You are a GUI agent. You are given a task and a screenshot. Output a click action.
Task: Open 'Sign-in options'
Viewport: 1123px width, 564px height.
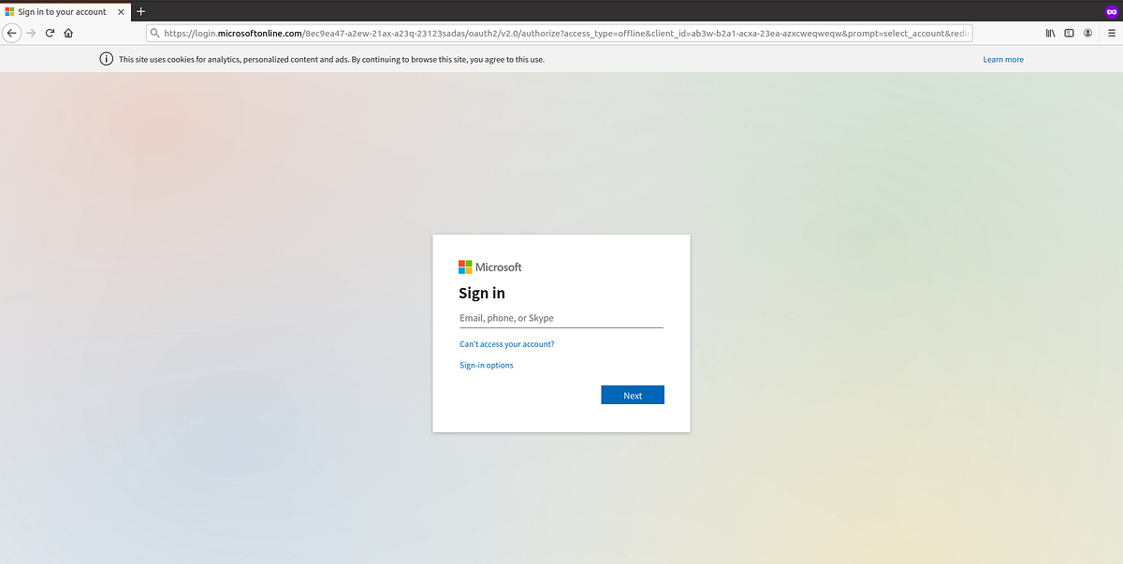pyautogui.click(x=486, y=365)
